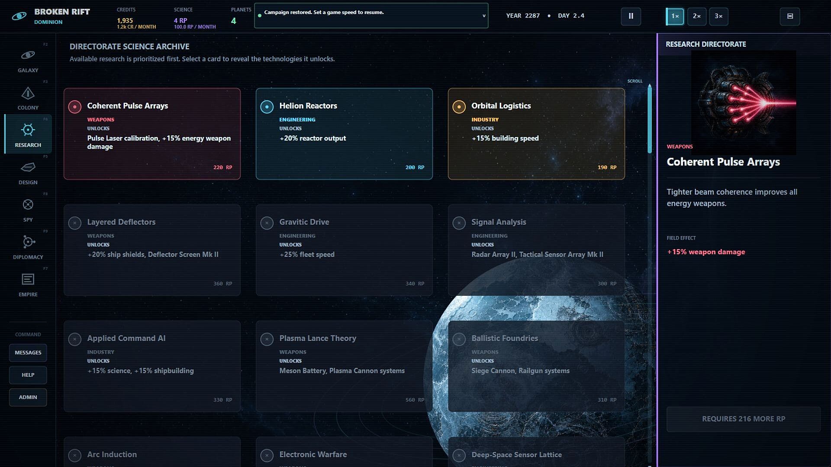Open the Spy screen icon
Screen dimensions: 831x467
[x=28, y=205]
